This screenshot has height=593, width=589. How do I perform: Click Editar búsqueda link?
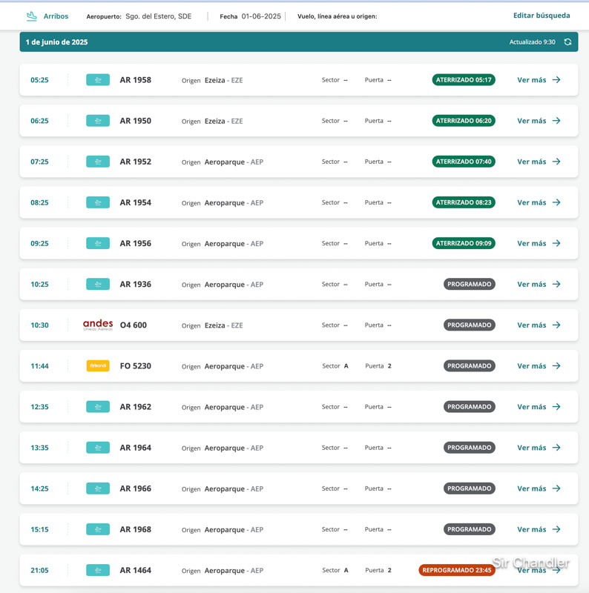click(542, 16)
